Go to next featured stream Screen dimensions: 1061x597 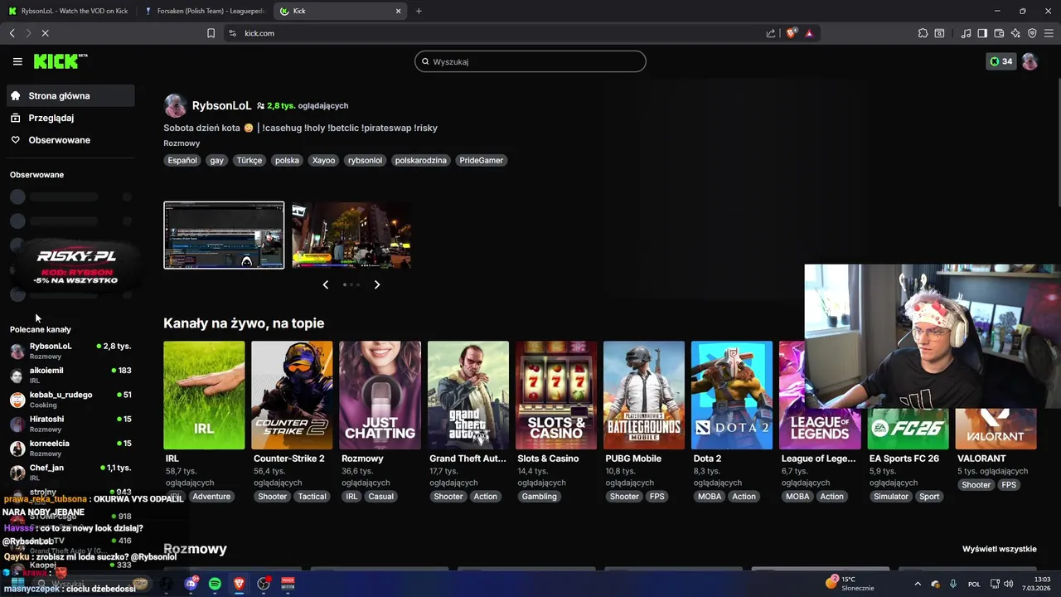tap(377, 284)
